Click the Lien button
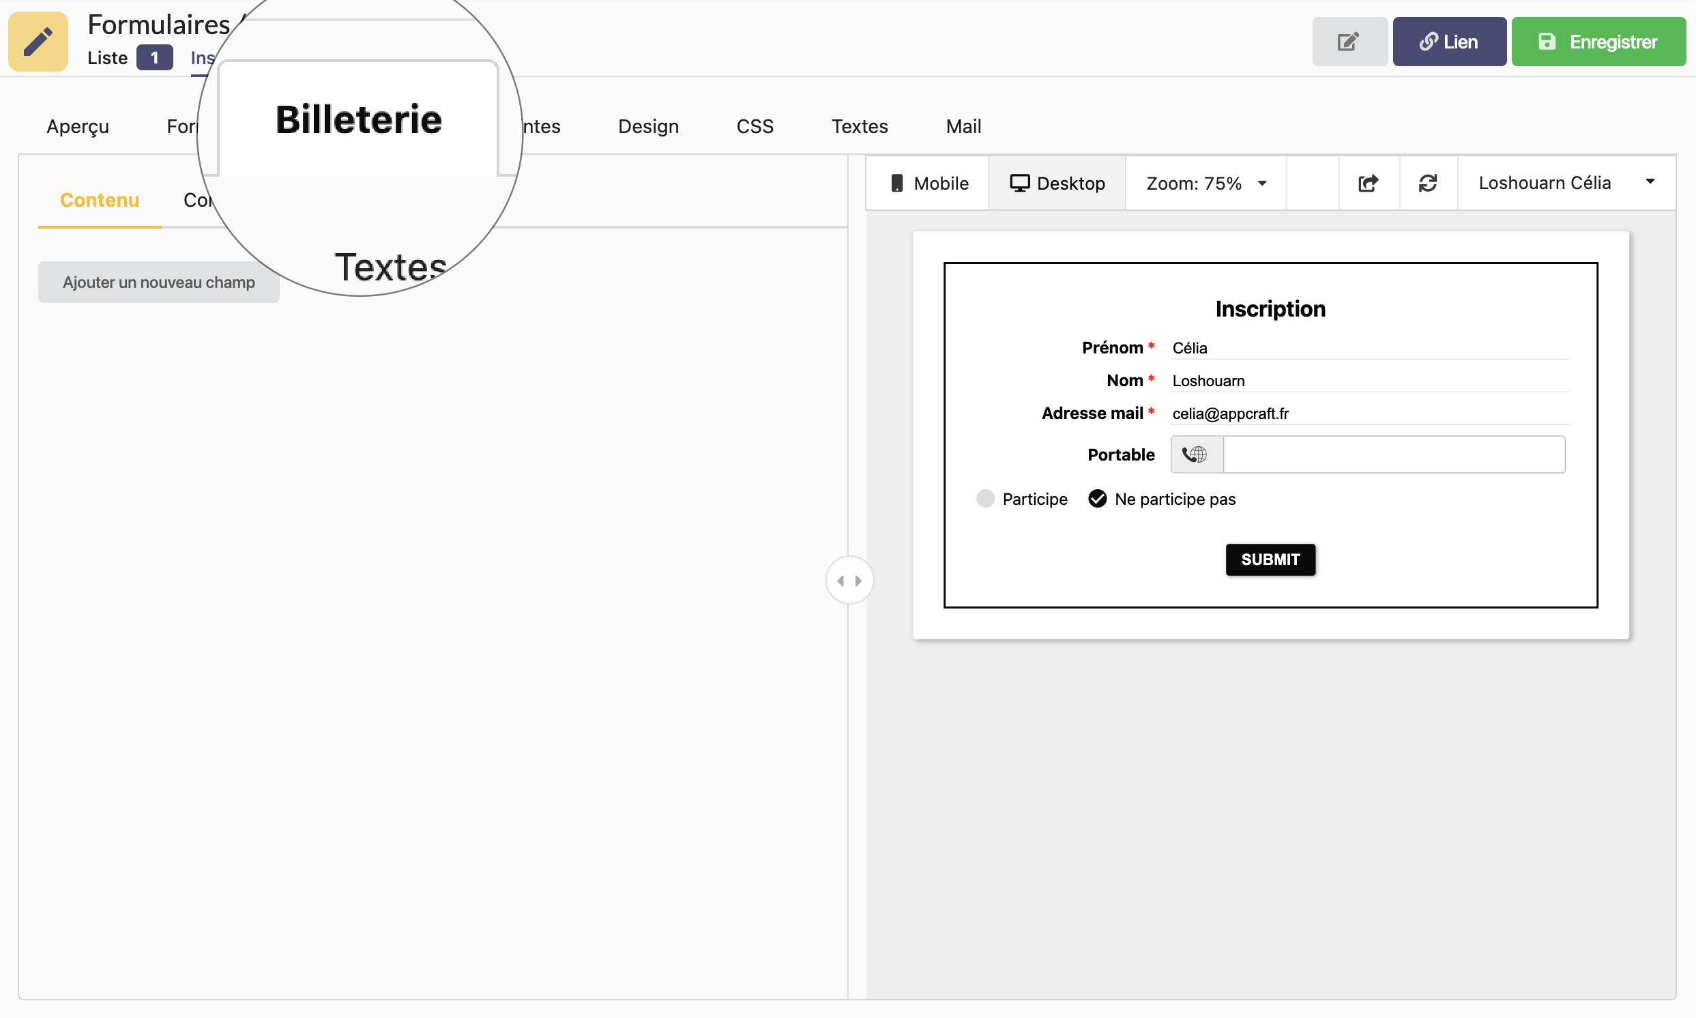Viewport: 1696px width, 1018px height. point(1448,42)
